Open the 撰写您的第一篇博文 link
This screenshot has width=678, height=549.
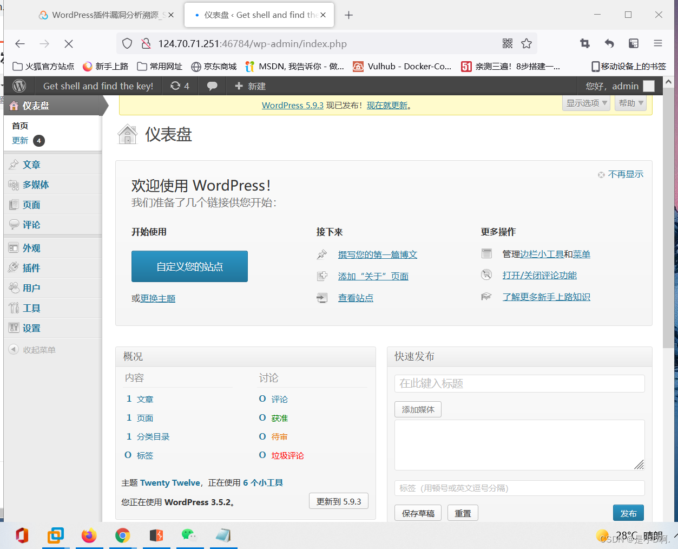pyautogui.click(x=378, y=254)
